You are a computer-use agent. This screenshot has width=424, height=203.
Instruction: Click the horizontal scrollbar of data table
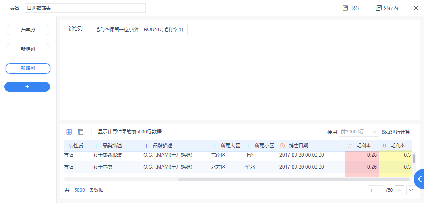point(294,179)
